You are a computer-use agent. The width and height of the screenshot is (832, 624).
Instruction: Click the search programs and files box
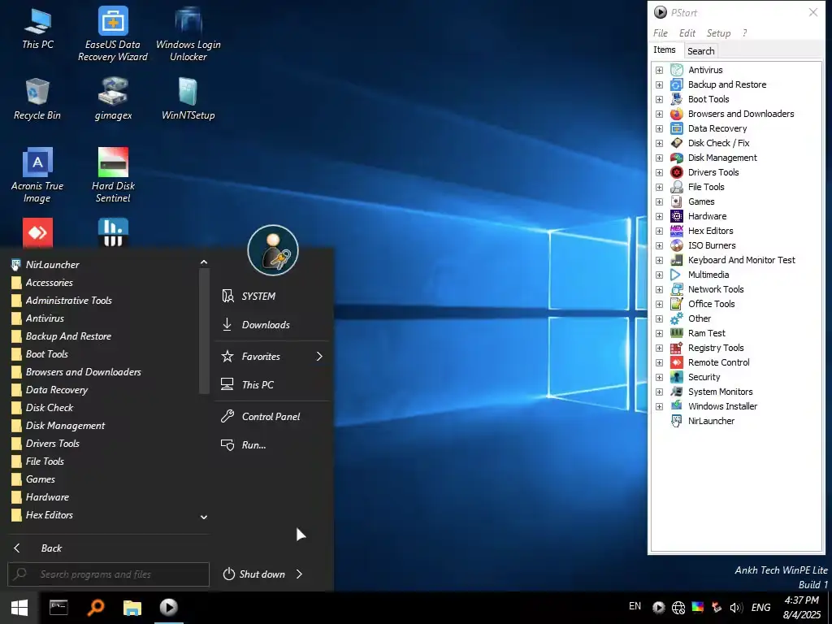(108, 574)
